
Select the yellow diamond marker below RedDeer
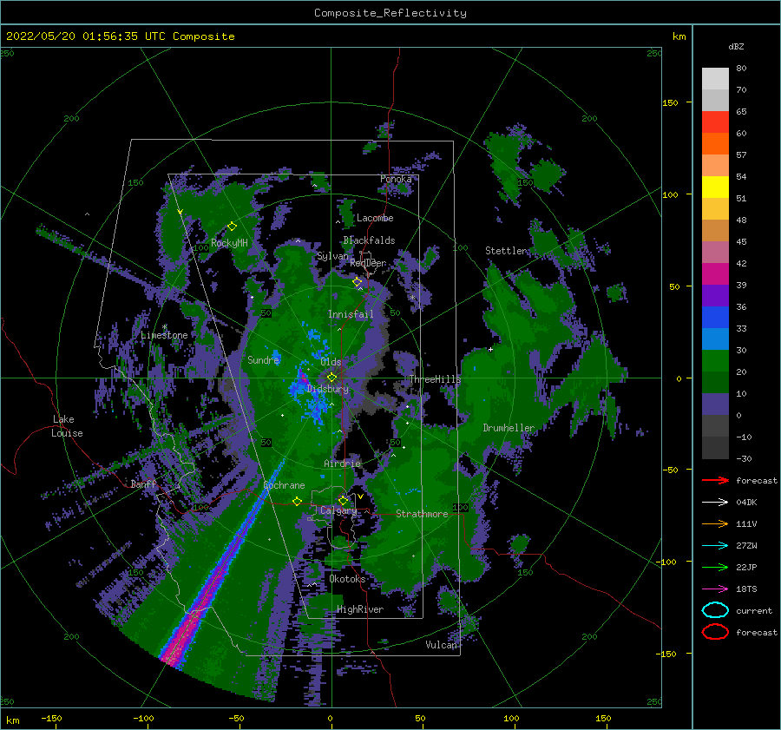pos(357,282)
